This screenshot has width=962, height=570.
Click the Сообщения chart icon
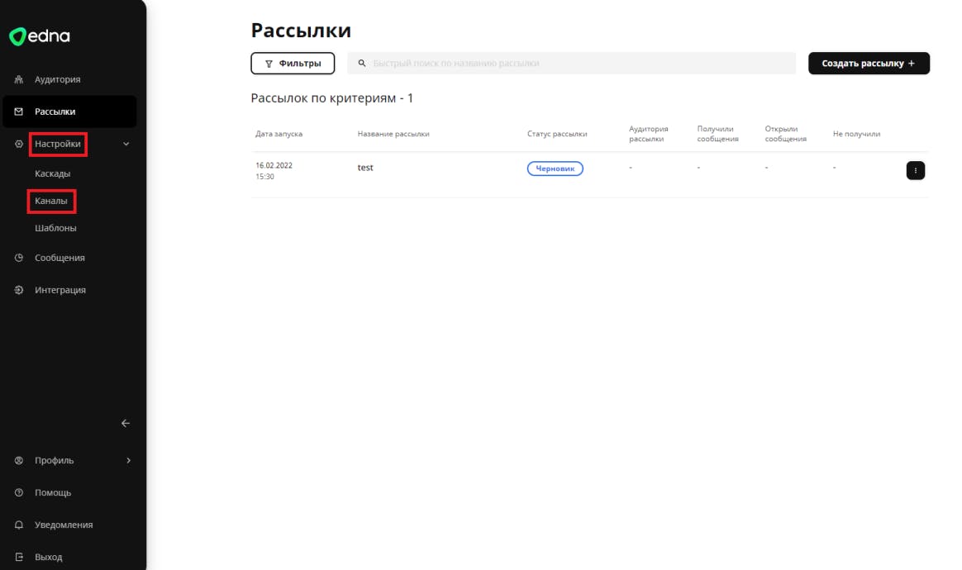pos(19,258)
